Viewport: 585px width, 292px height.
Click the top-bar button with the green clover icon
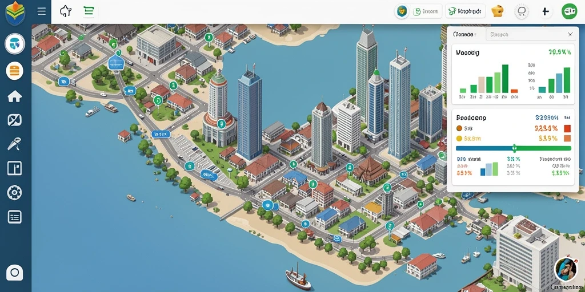(466, 11)
